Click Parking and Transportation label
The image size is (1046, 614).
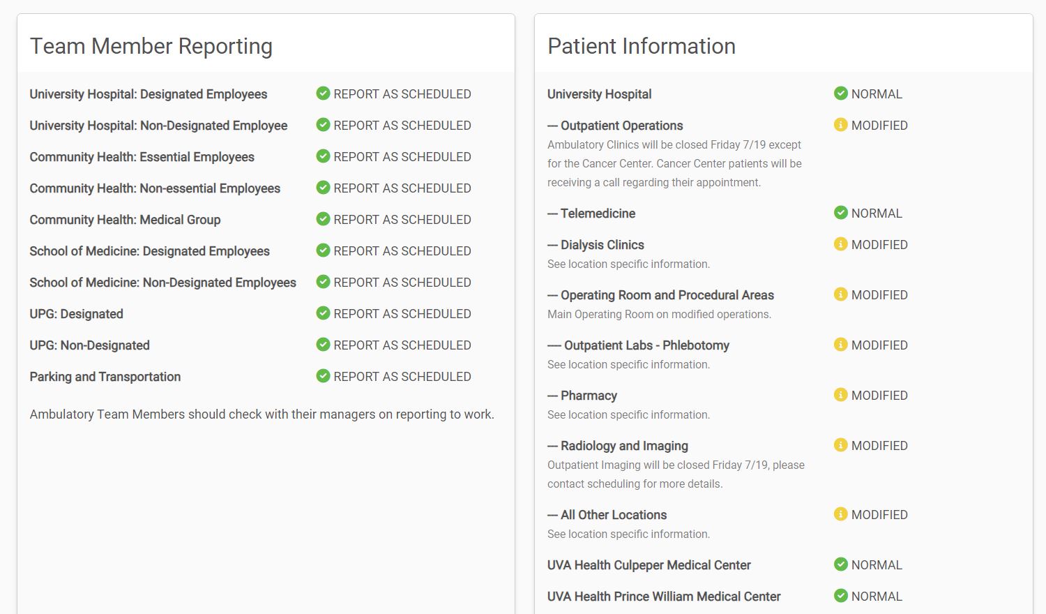click(x=105, y=377)
